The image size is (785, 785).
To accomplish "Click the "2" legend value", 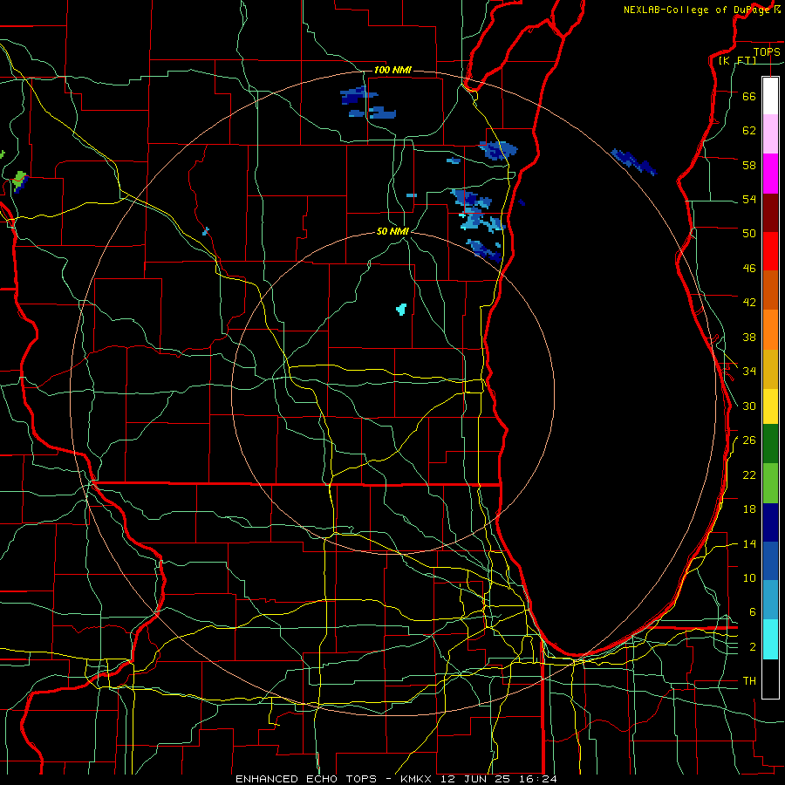I will [x=752, y=646].
